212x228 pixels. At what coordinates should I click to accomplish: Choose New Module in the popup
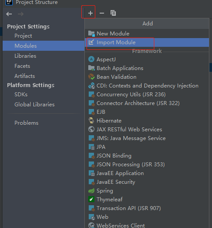pos(147,34)
